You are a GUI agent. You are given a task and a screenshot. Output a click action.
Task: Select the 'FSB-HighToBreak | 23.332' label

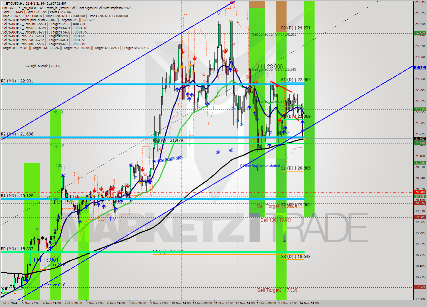point(42,66)
